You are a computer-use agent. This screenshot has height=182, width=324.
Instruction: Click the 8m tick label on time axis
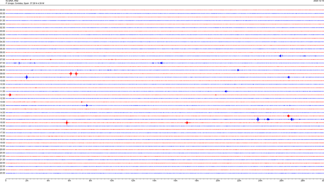90,181
